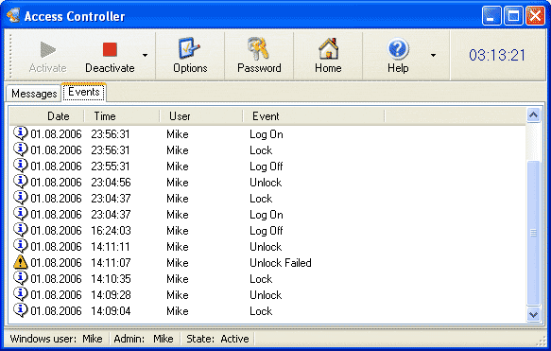Click the greyed-out Activate play button

[48, 49]
